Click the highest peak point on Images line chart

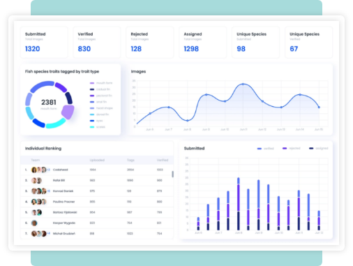pos(243,84)
